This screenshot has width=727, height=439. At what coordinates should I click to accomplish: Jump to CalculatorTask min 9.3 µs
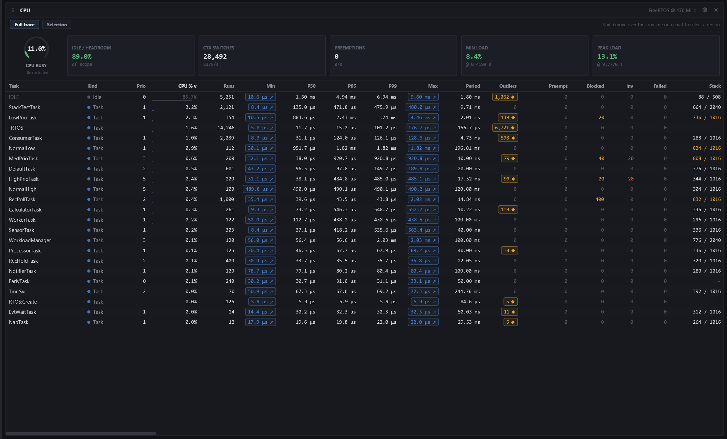click(262, 209)
